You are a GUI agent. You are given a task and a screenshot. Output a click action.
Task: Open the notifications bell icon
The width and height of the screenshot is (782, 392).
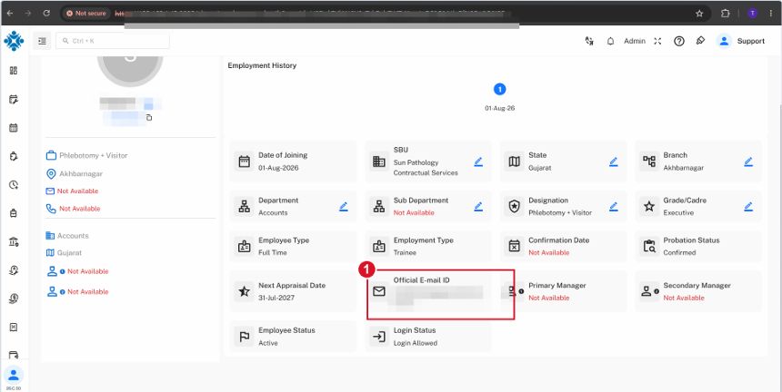[x=610, y=42]
